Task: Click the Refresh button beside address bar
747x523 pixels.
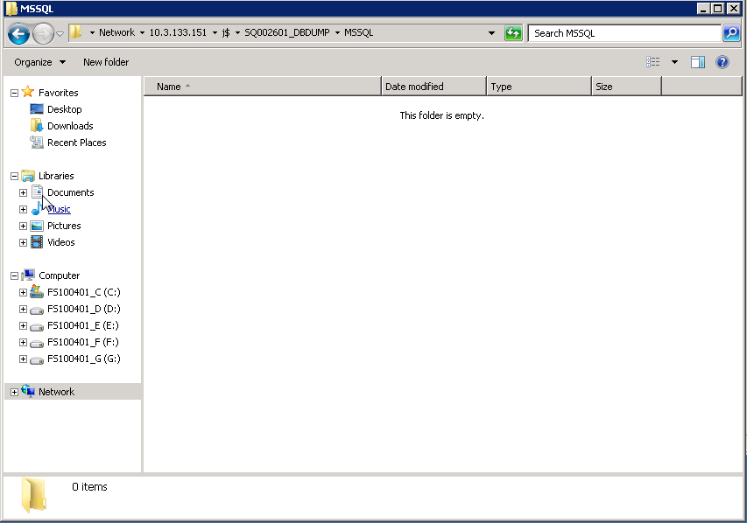Action: pyautogui.click(x=513, y=33)
